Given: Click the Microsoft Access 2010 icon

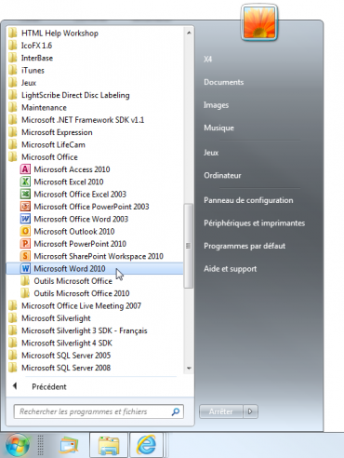Looking at the screenshot, I should [25, 169].
